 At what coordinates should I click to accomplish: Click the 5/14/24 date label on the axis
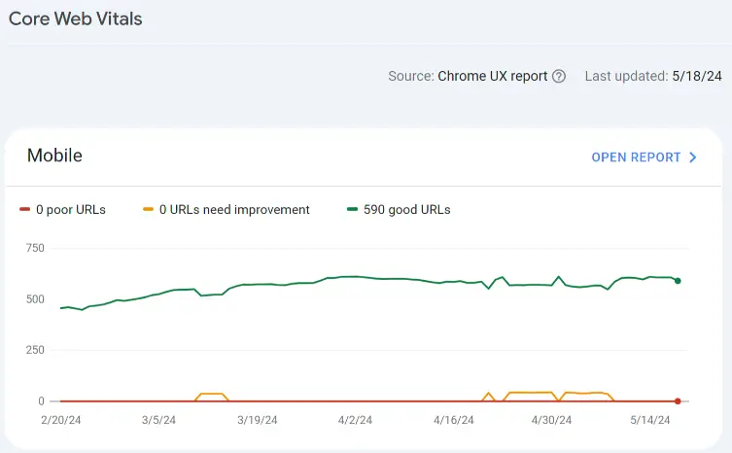(650, 420)
